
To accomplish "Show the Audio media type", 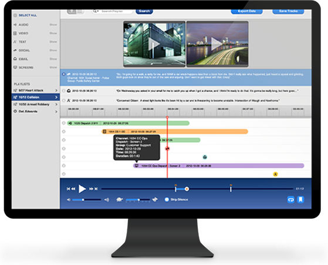I will 53,25.
